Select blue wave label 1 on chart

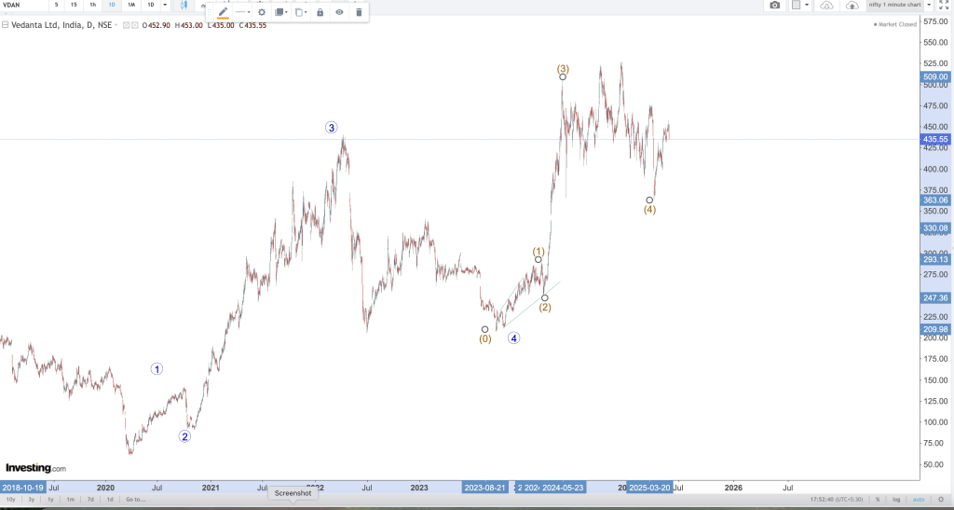pos(157,369)
